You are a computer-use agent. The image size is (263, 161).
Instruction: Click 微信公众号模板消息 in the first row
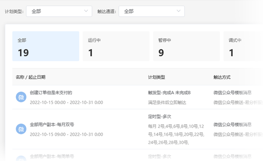pos(232,93)
